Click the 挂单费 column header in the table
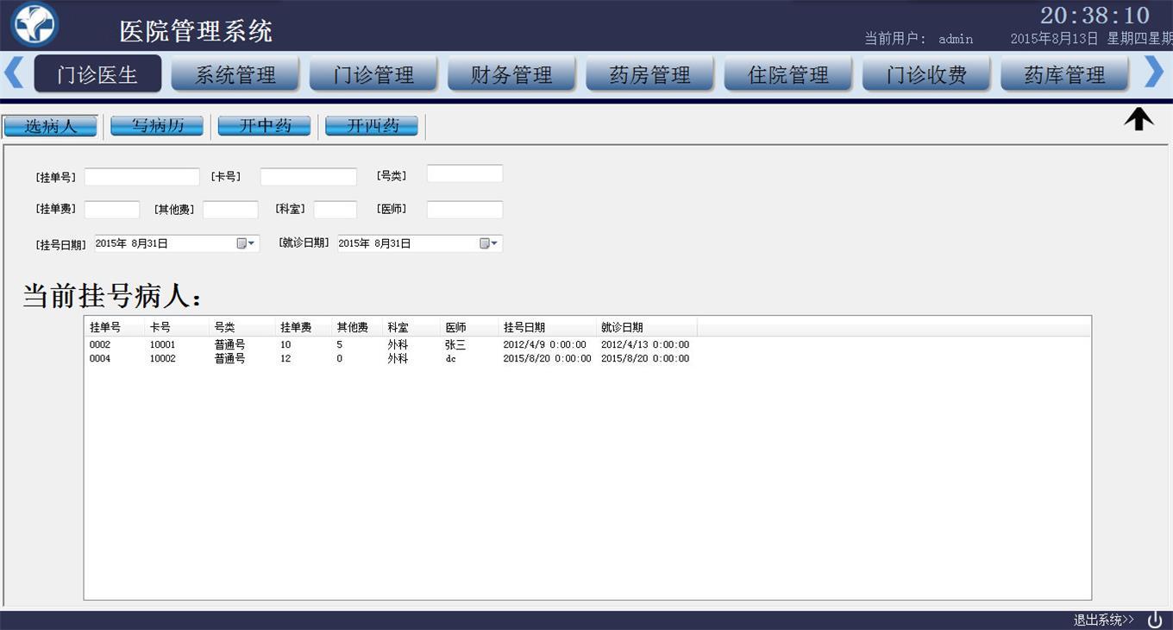This screenshot has height=630, width=1173. (303, 327)
